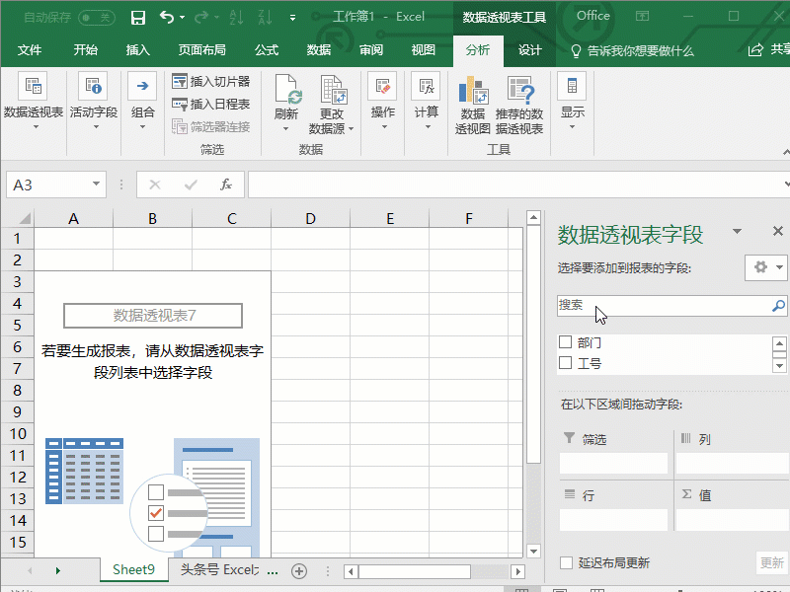Open the 显示 show button
790x592 pixels.
pos(573,103)
